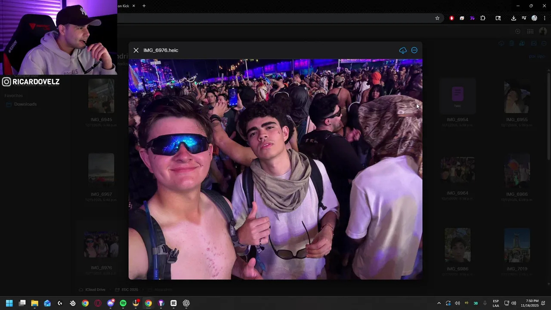The width and height of the screenshot is (551, 310).
Task: Select the IMG_6976 thumbnail in file grid
Action: click(x=101, y=245)
